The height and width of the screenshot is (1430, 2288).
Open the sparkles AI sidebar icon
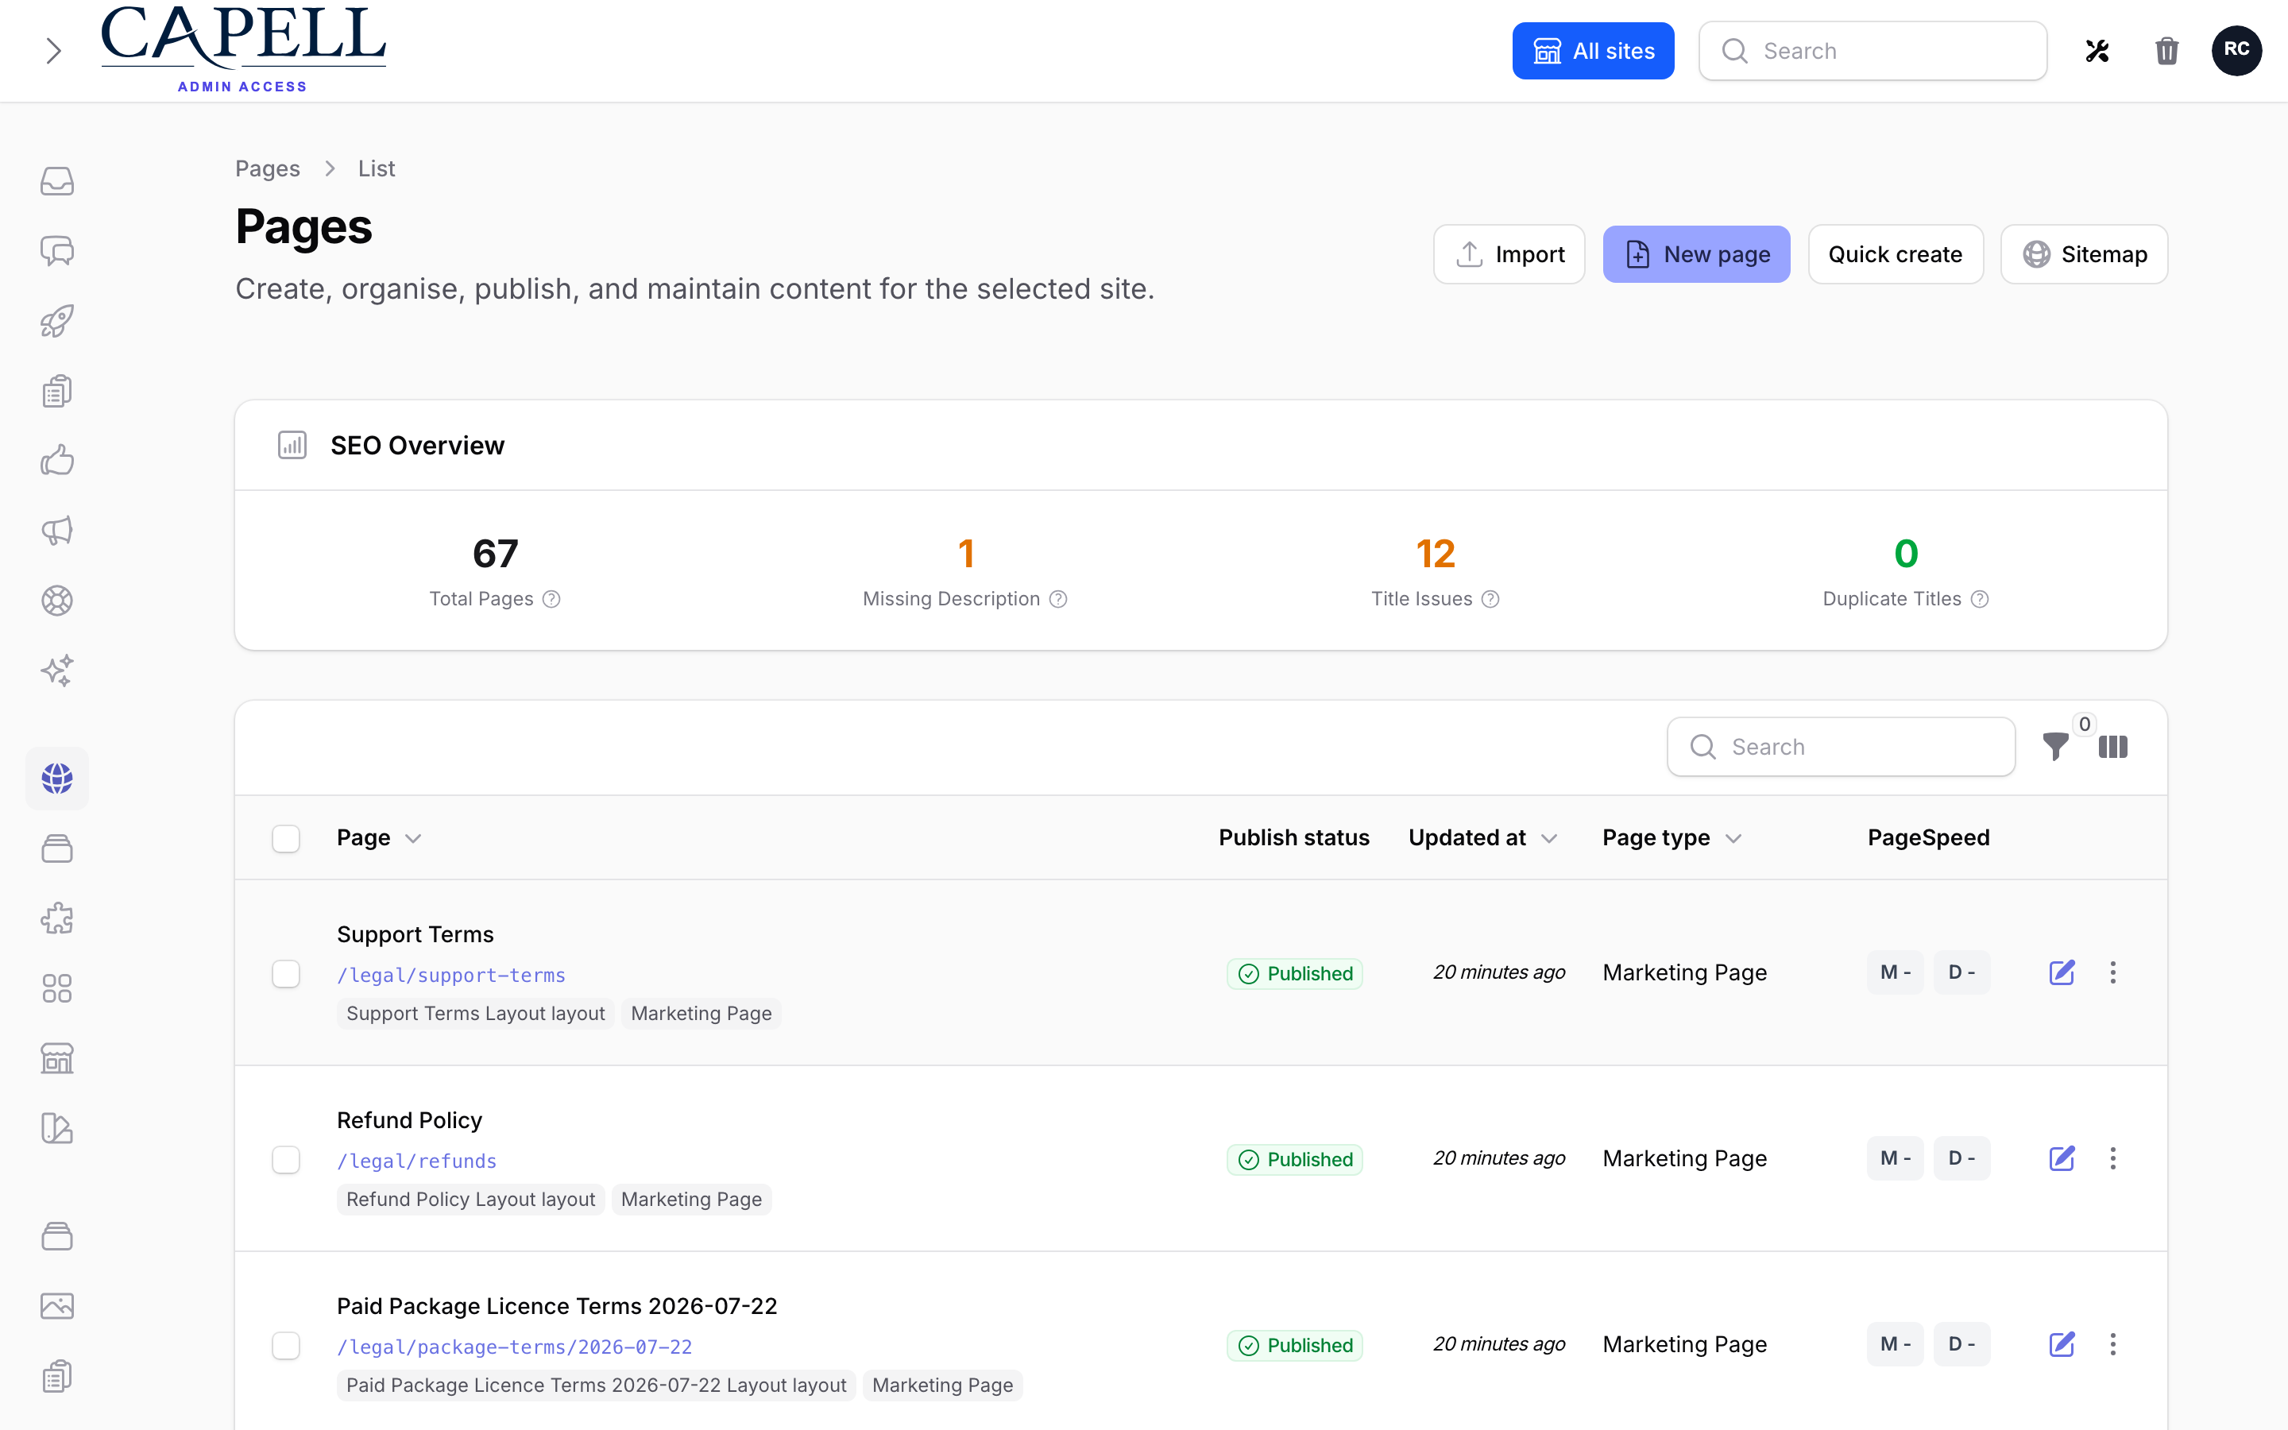click(x=56, y=671)
